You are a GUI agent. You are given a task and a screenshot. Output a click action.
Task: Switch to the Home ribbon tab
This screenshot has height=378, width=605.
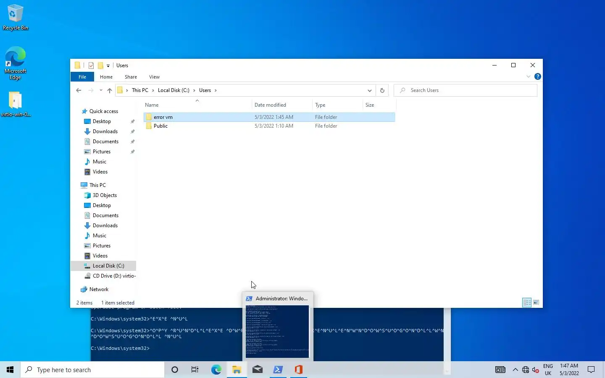pyautogui.click(x=106, y=77)
